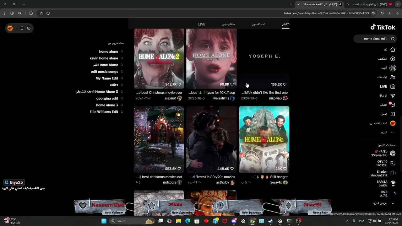Select the users tab المستخدمون

(x=258, y=24)
